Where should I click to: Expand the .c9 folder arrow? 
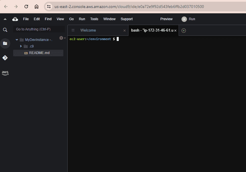pos(21,46)
